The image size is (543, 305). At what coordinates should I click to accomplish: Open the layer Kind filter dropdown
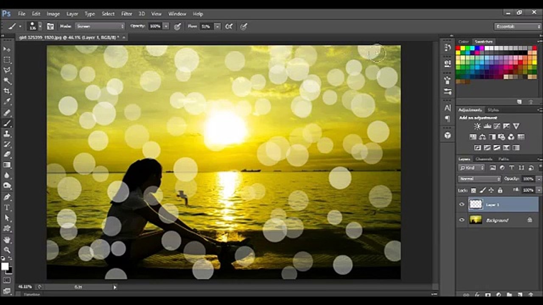click(x=471, y=168)
